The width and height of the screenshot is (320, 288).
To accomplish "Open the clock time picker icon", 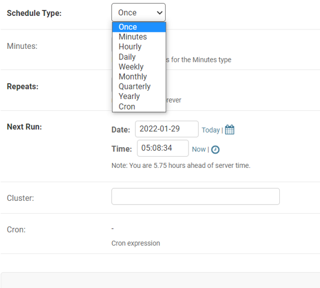I will pos(215,150).
